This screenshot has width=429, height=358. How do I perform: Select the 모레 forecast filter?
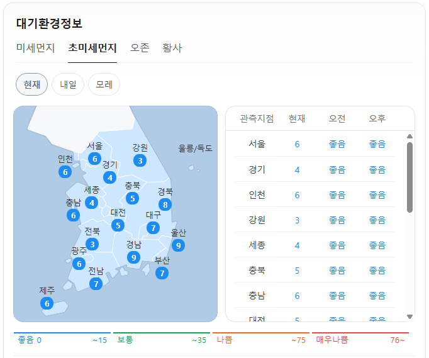coord(104,84)
